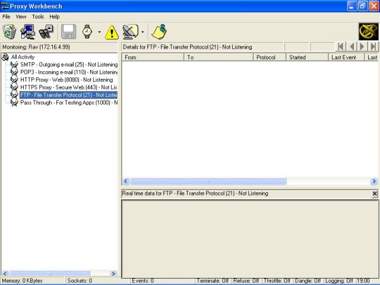Toggle Throttle: Off in status bar
Viewport: 380px width, 285px height.
pos(277,281)
